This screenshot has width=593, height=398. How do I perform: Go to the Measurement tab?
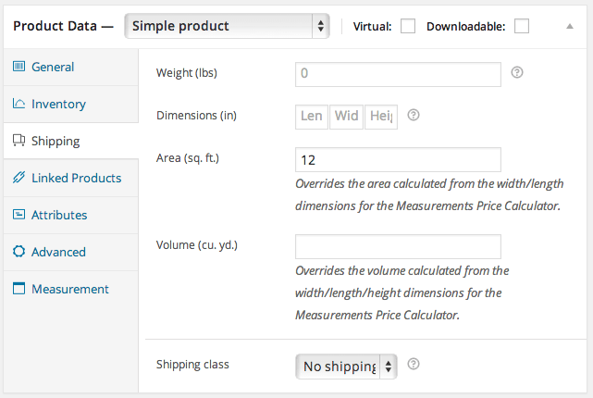tap(69, 289)
